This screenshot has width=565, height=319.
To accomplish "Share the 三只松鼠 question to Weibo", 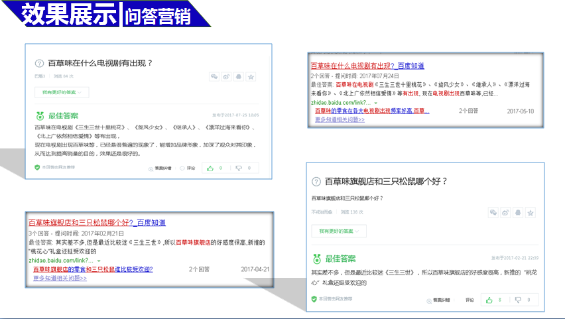I will (505, 213).
